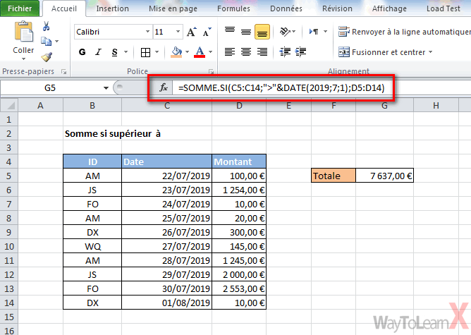Select cell with date 01/08/2019
The width and height of the screenshot is (471, 335).
[166, 303]
